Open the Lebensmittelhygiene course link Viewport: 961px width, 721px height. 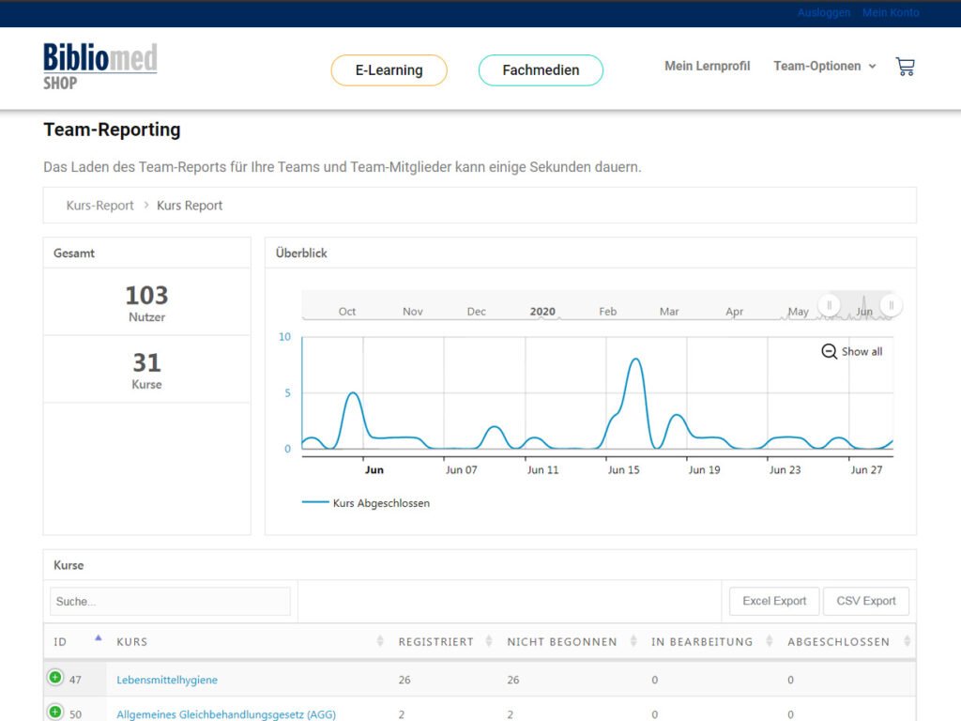click(x=167, y=680)
